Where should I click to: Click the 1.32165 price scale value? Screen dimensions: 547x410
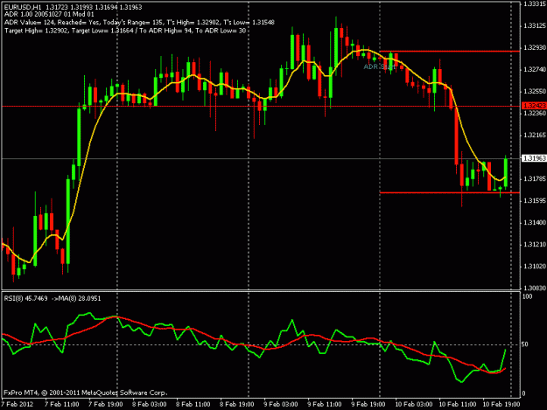pyautogui.click(x=535, y=136)
